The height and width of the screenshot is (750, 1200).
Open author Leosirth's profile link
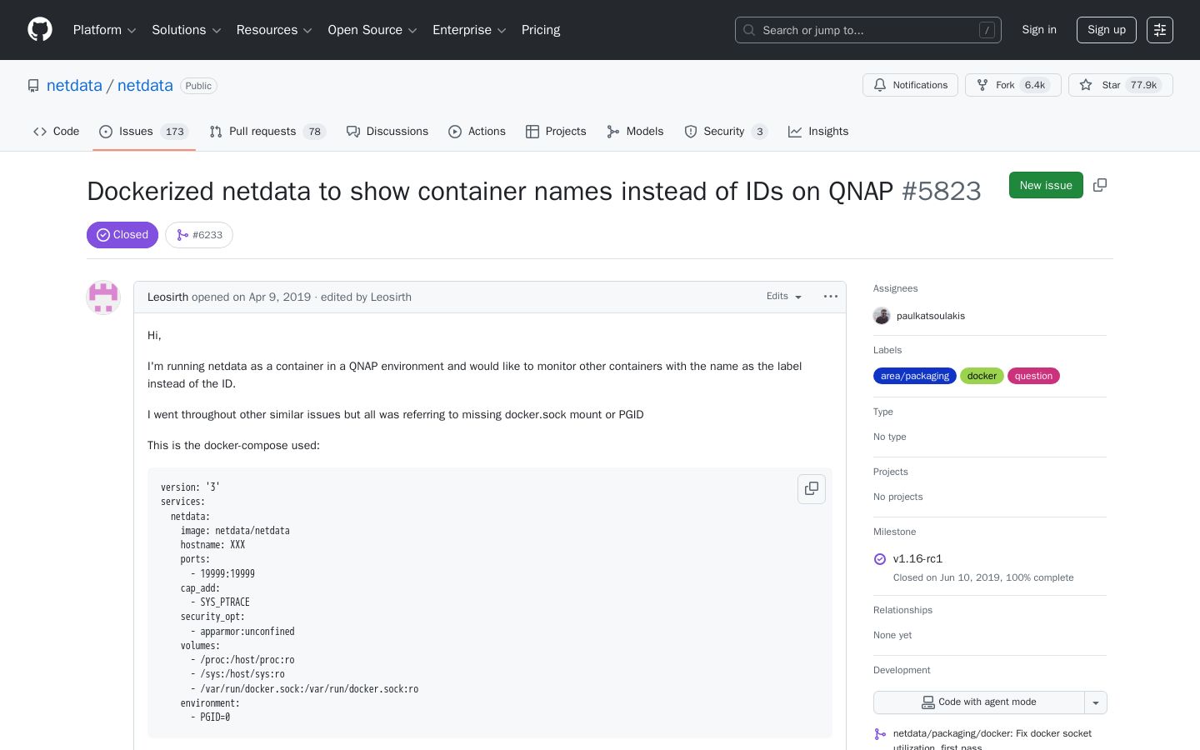click(x=167, y=297)
